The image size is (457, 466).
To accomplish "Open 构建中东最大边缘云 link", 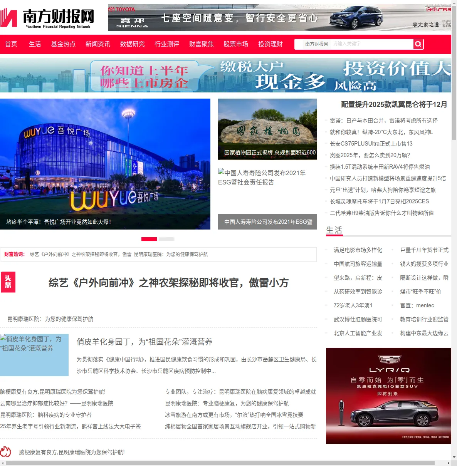I will [x=424, y=333].
